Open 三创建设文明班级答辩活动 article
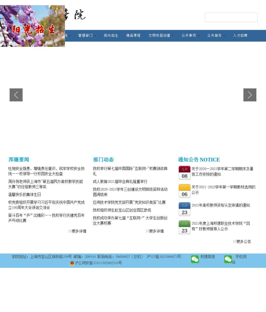The width and height of the screenshot is (266, 312). [130, 192]
